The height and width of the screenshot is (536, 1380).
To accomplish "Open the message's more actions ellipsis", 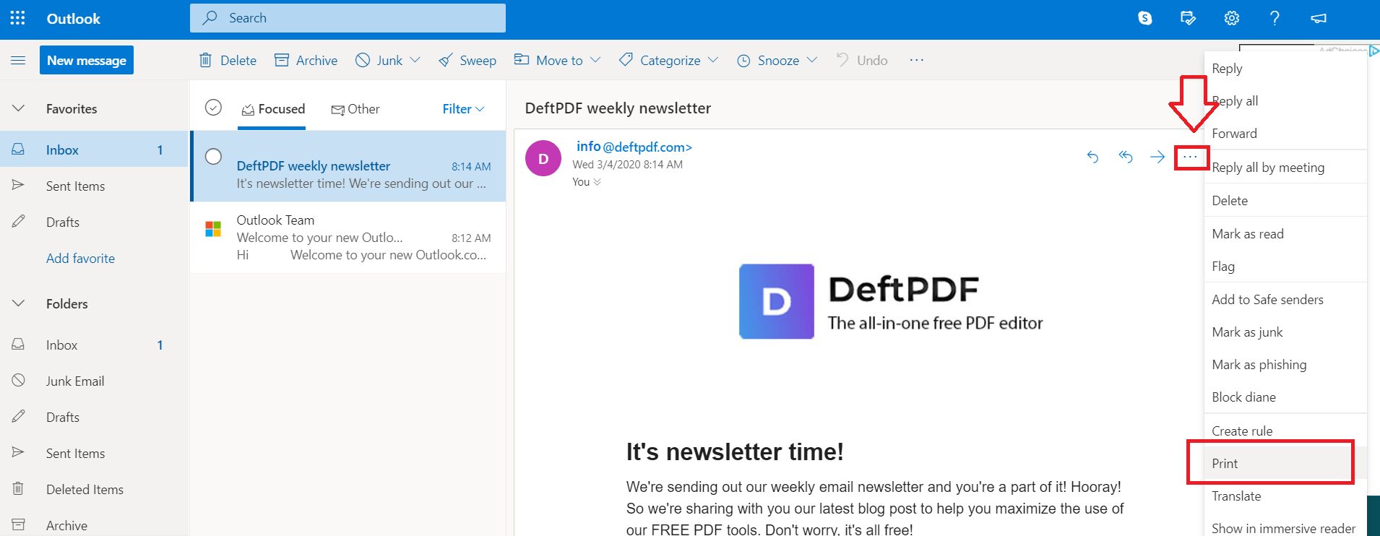I will pyautogui.click(x=1191, y=157).
